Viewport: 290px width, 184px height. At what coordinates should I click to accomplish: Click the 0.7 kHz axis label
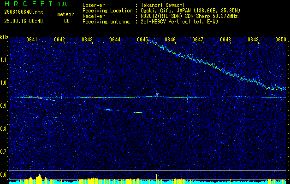[x=3, y=152]
